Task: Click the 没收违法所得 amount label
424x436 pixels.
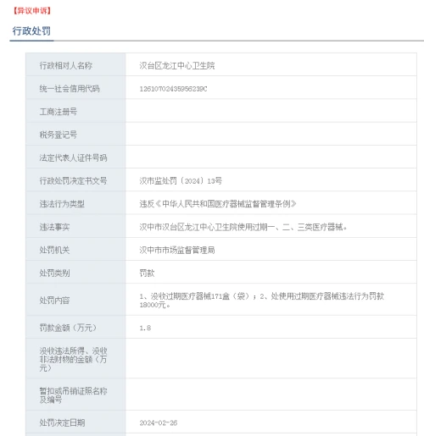Action: 73,360
